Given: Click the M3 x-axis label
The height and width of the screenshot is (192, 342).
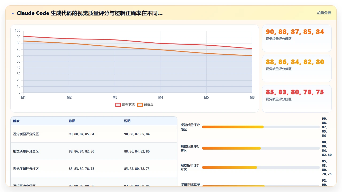Looking at the screenshot, I should tap(115, 98).
